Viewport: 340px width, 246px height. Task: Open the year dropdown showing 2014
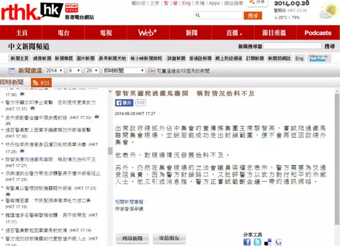pyautogui.click(x=55, y=70)
